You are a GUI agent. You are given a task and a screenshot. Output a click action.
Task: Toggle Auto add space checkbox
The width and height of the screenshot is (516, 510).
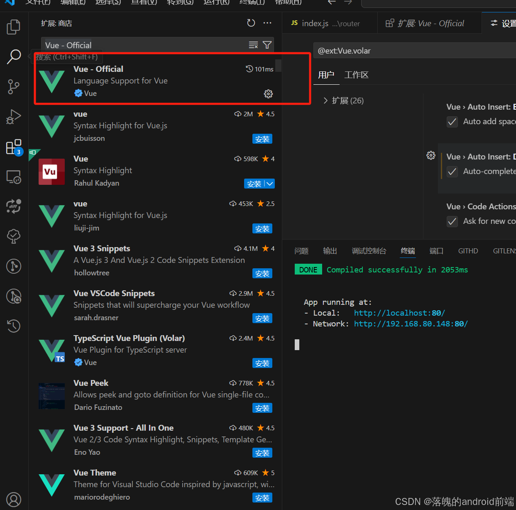pyautogui.click(x=452, y=122)
